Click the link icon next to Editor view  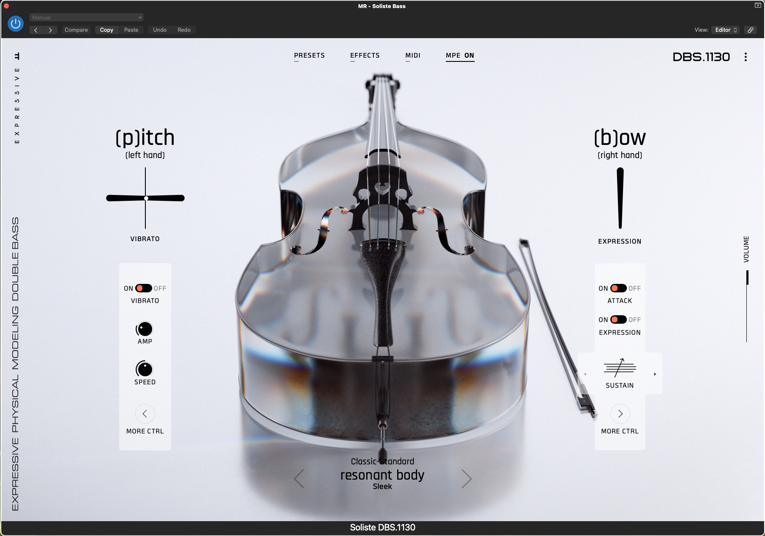[x=751, y=30]
